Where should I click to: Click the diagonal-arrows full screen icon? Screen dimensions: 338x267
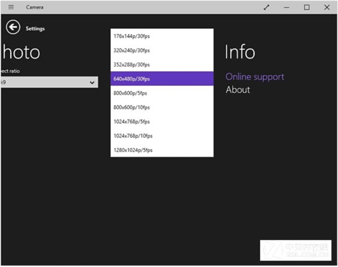266,7
